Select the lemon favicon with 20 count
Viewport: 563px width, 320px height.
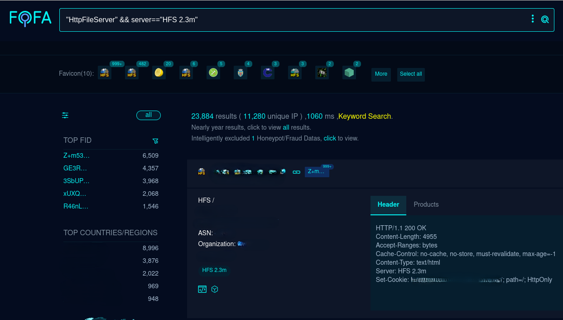[x=159, y=73]
